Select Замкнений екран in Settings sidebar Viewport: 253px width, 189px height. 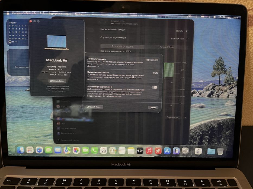68,140
